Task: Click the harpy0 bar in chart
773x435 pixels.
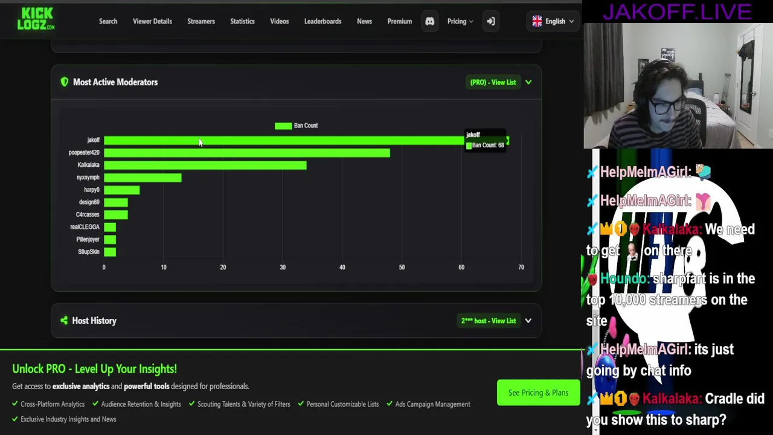Action: [121, 190]
